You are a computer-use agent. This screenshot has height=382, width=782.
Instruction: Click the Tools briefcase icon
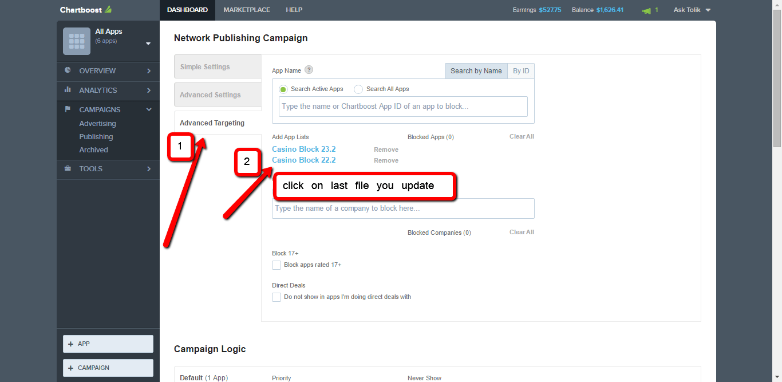click(x=68, y=168)
